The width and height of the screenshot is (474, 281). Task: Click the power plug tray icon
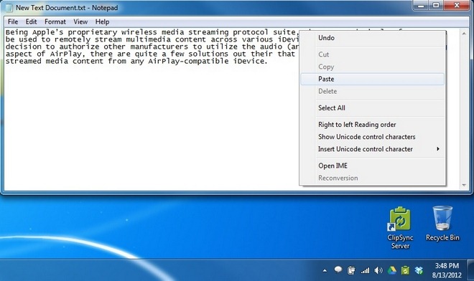pos(351,270)
